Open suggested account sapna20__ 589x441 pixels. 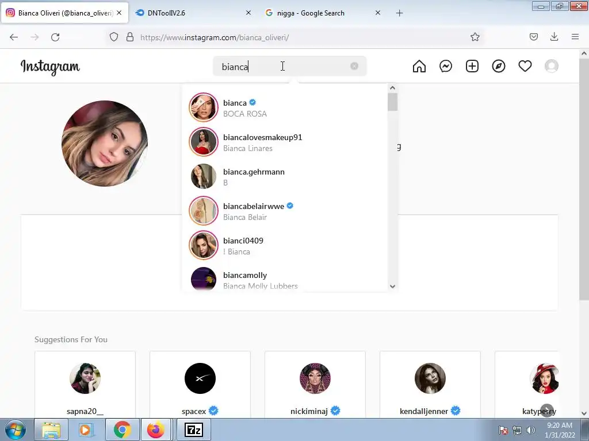[85, 384]
